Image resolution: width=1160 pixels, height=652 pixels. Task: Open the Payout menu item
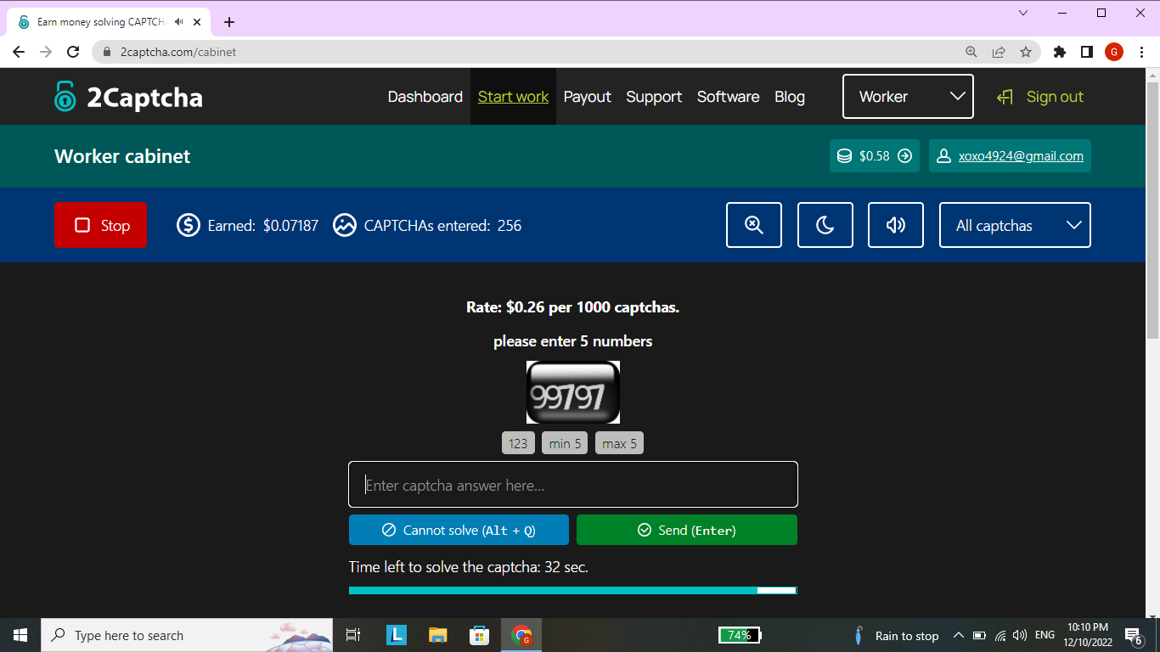pyautogui.click(x=588, y=97)
